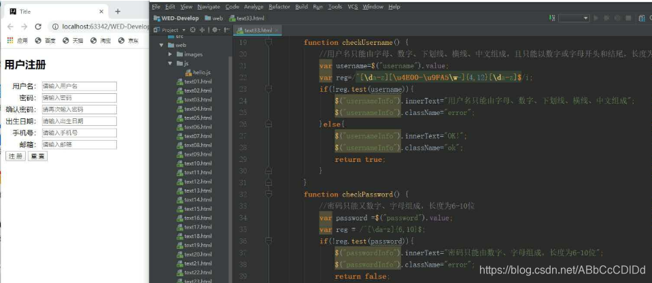The height and width of the screenshot is (283, 652).
Task: Click the 注册 register button
Action: (x=16, y=156)
